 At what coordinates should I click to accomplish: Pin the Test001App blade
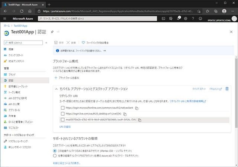[52, 32]
